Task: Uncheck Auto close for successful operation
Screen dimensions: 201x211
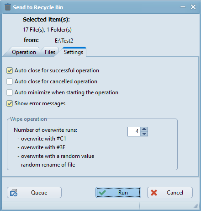Action: (x=10, y=70)
